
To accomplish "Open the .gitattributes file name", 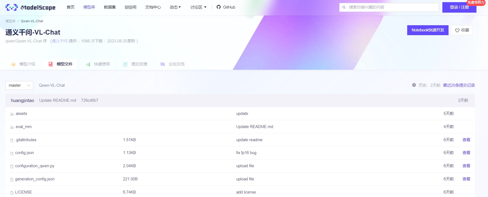I will (x=26, y=140).
